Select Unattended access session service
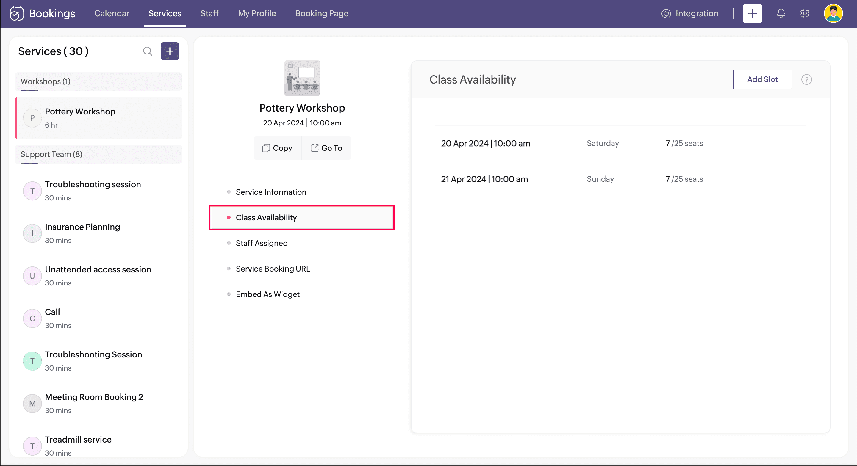The height and width of the screenshot is (466, 857). pyautogui.click(x=98, y=276)
